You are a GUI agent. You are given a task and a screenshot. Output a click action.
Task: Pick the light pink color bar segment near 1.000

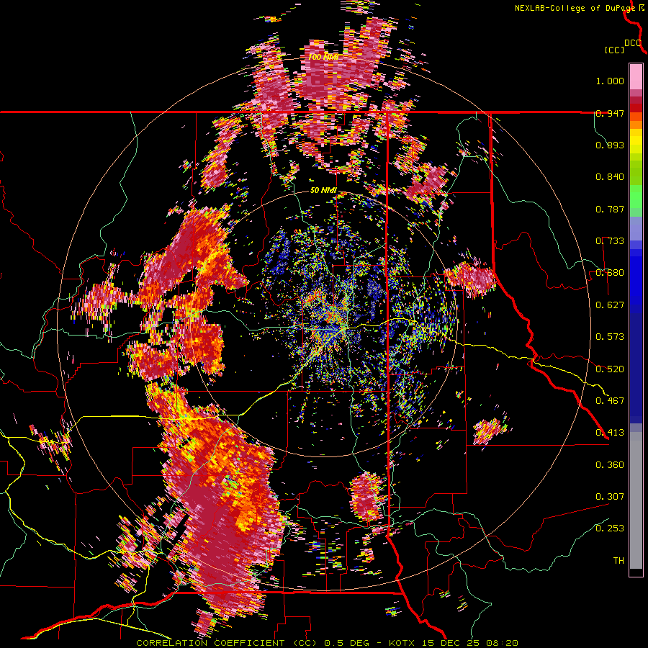click(x=636, y=77)
